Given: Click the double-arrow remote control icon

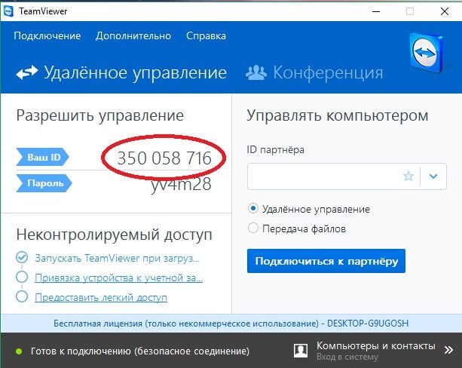Looking at the screenshot, I should [x=27, y=73].
